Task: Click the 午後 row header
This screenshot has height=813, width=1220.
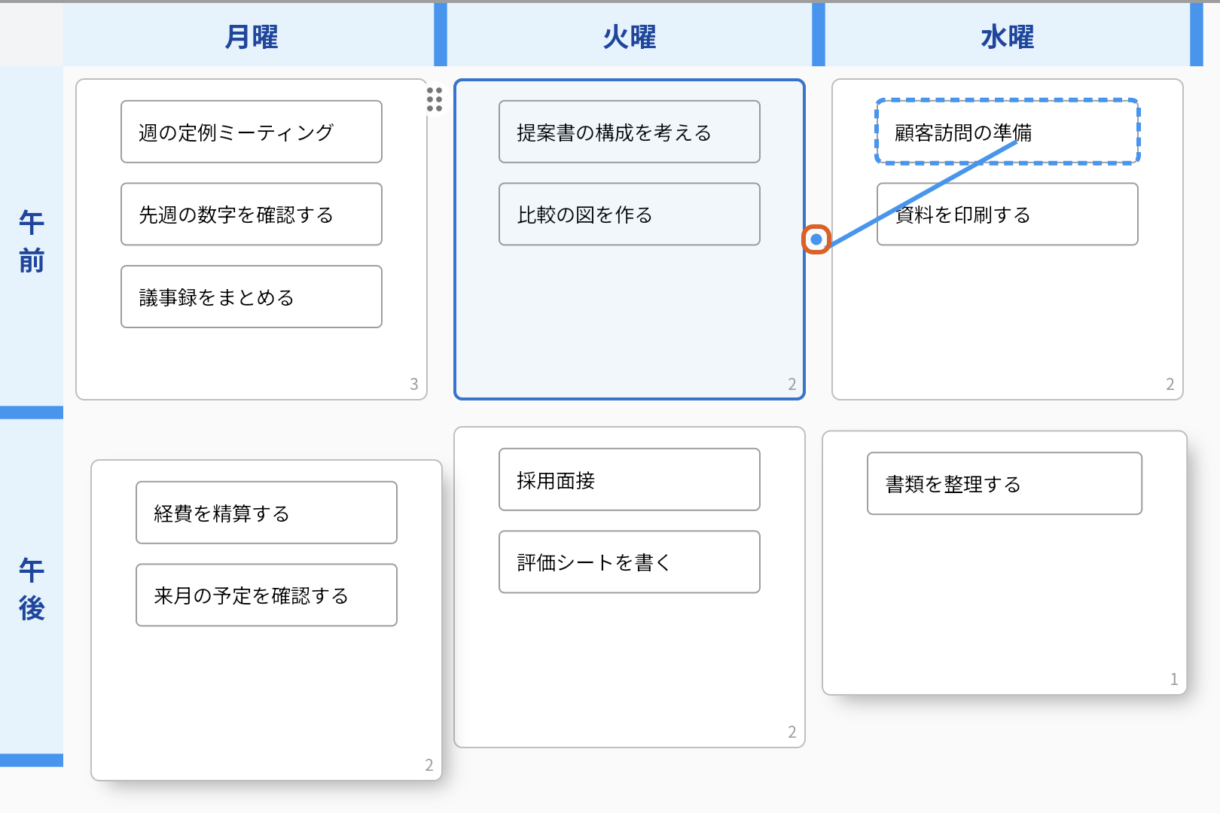Action: point(32,589)
